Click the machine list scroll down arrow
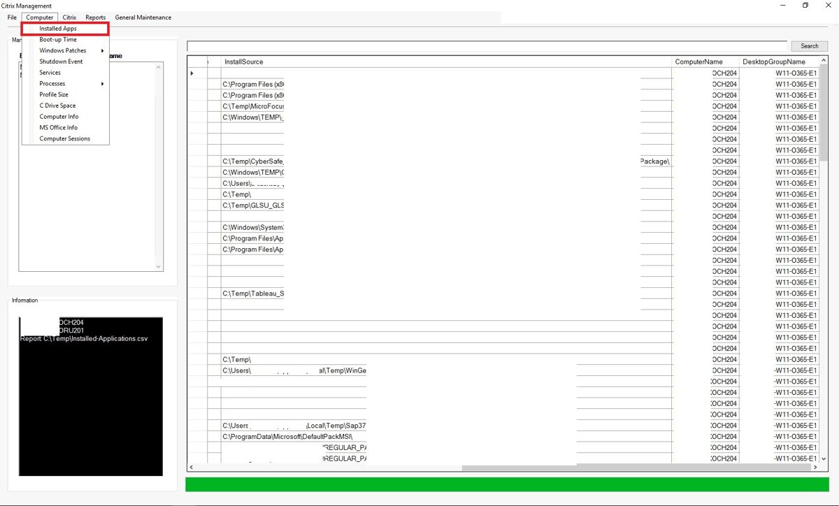This screenshot has height=506, width=839. (158, 266)
